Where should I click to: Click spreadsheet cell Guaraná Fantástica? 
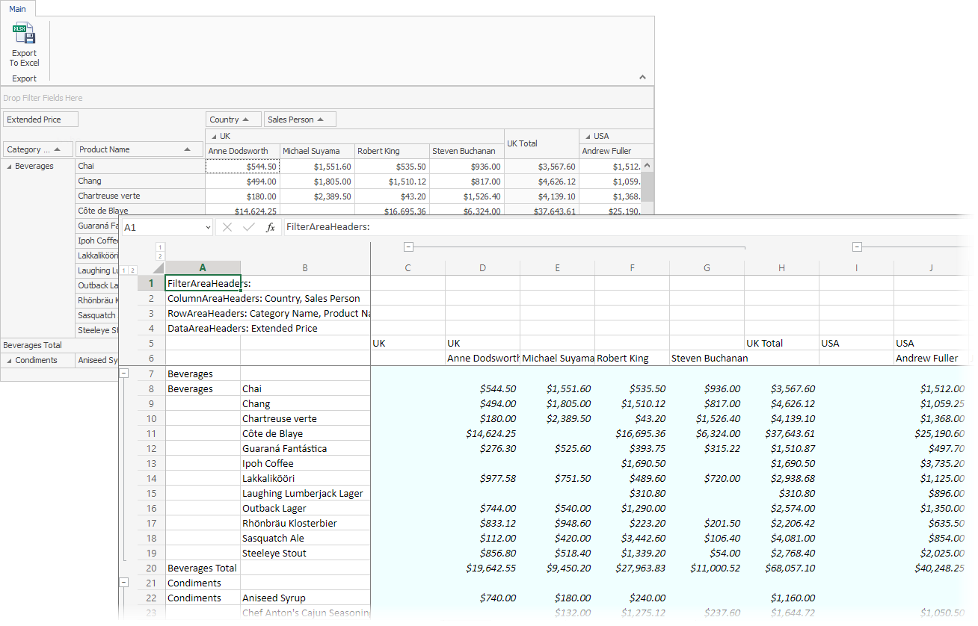[x=305, y=448]
